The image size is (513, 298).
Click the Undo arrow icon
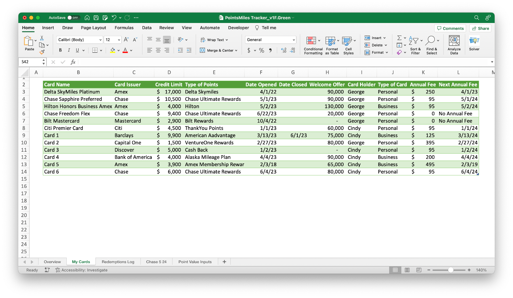tap(114, 18)
